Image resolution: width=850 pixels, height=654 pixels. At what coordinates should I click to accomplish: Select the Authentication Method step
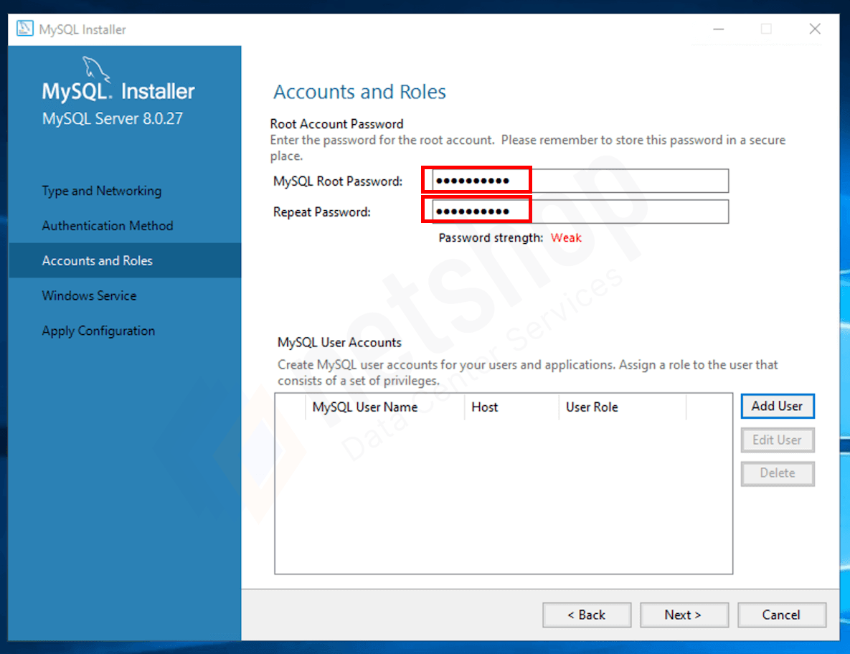[x=107, y=225]
